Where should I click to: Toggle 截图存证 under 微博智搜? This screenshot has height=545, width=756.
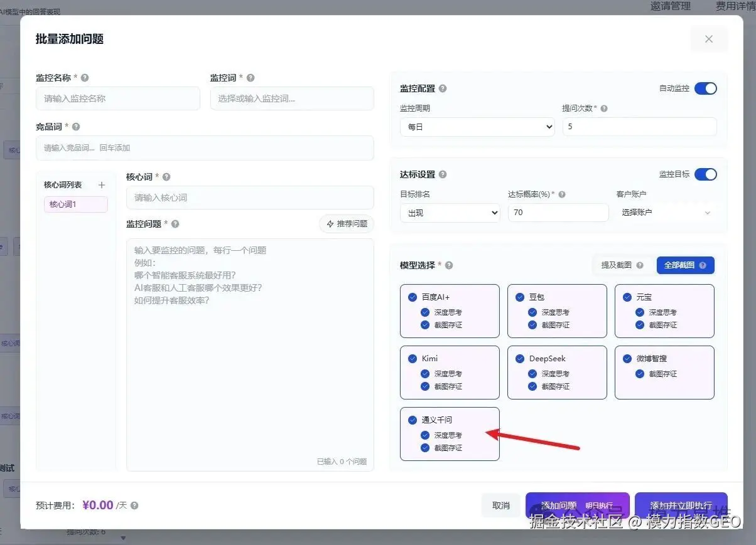[x=640, y=374]
